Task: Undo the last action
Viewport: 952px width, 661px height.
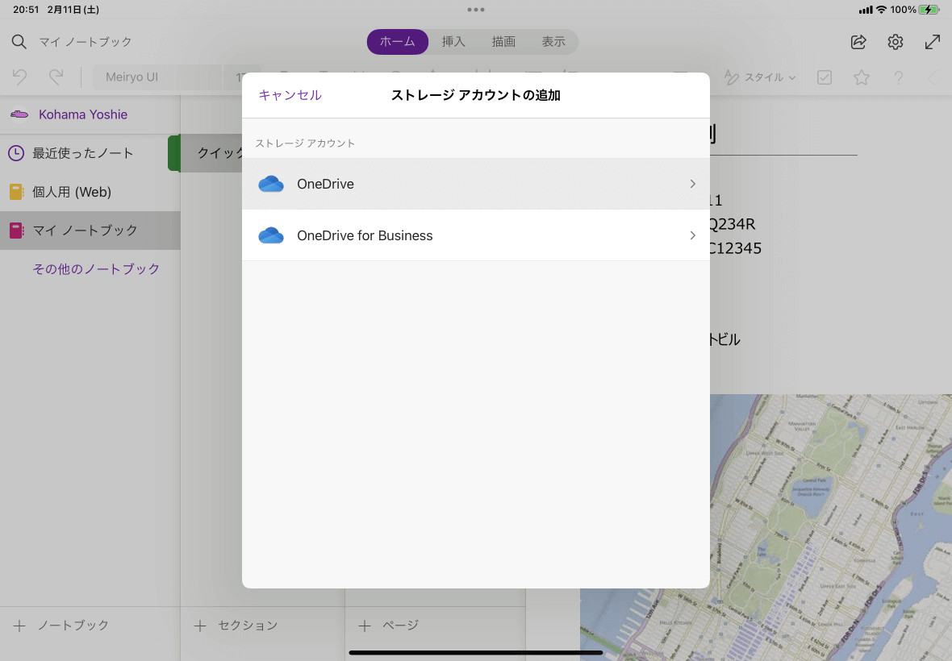Action: tap(19, 77)
